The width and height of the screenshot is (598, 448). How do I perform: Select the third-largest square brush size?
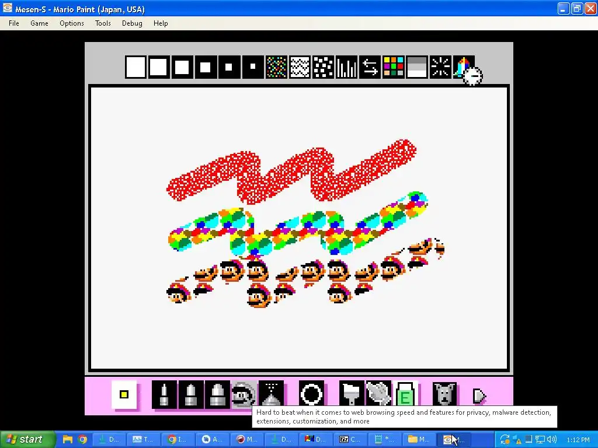click(x=182, y=67)
